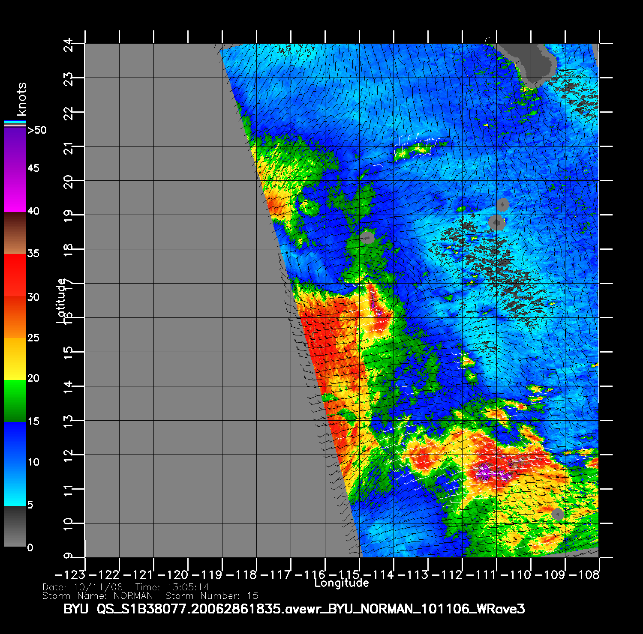
Task: Select the green 15–20 knots legend band
Action: tap(15, 401)
